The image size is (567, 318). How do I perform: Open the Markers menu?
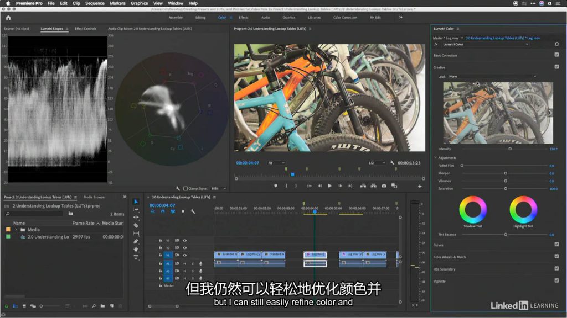pos(117,3)
